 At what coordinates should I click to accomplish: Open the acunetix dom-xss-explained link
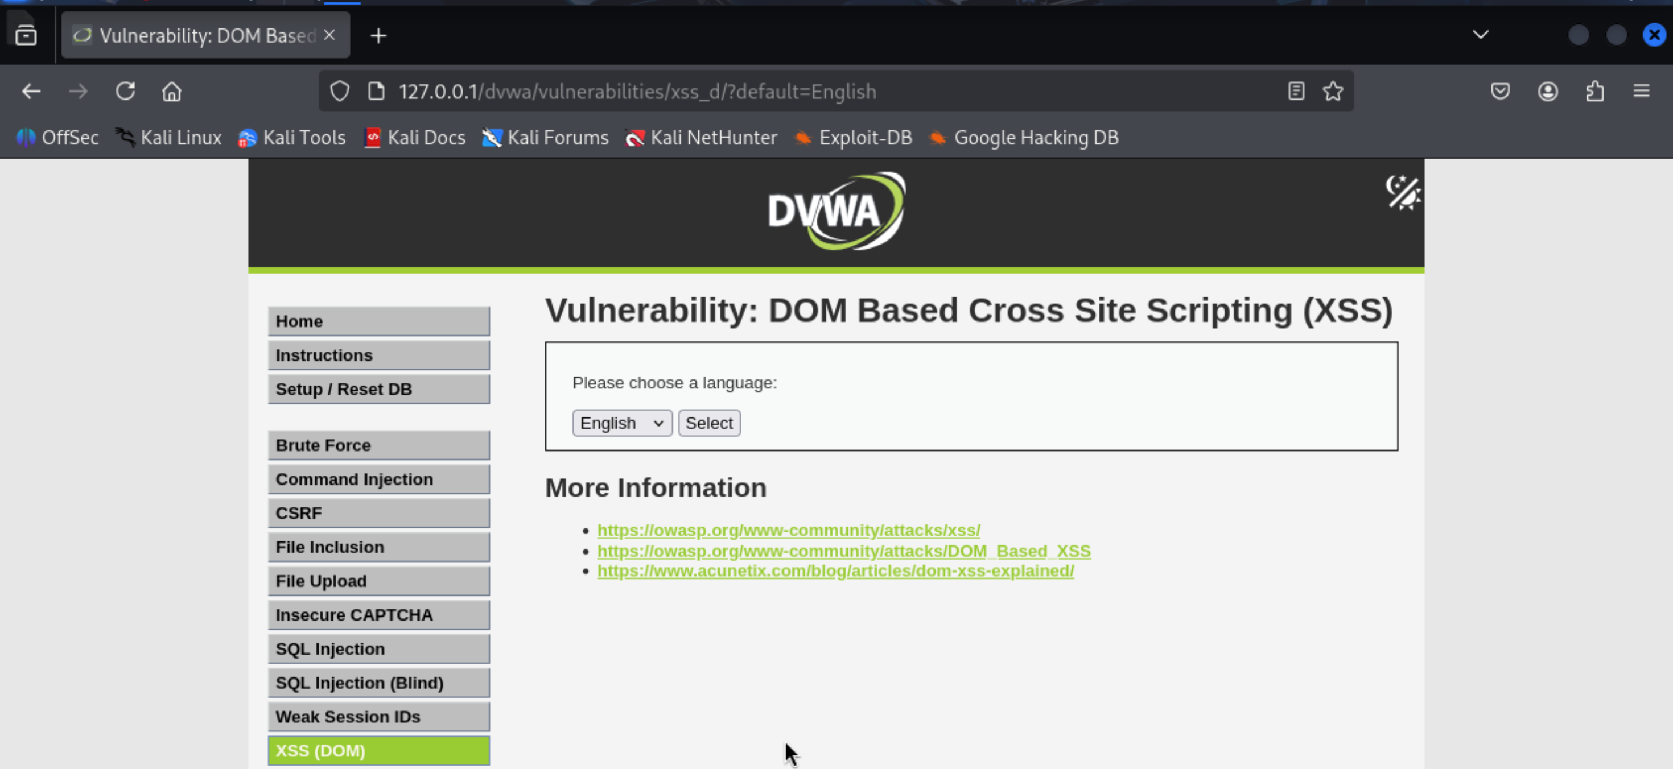click(x=835, y=571)
